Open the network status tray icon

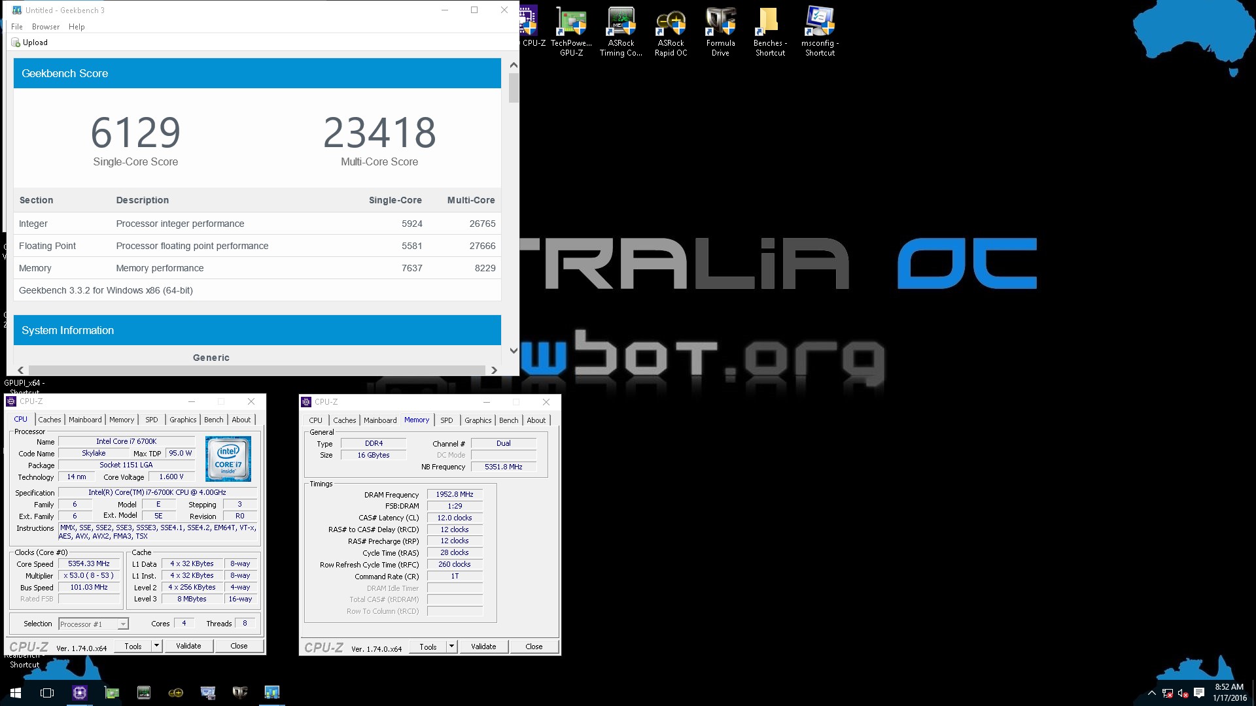click(x=1168, y=693)
